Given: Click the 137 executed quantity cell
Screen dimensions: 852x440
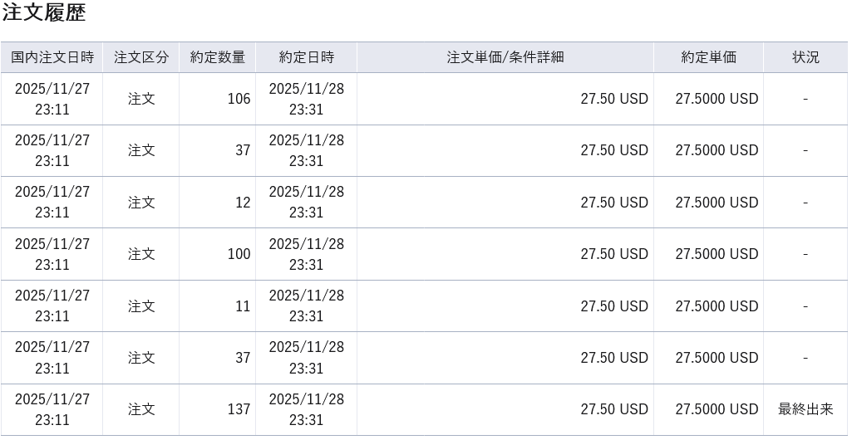Looking at the screenshot, I should (239, 409).
